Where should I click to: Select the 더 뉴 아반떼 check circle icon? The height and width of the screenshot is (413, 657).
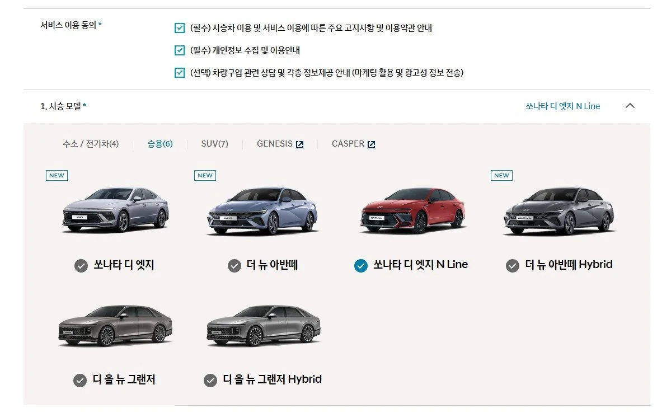(234, 266)
